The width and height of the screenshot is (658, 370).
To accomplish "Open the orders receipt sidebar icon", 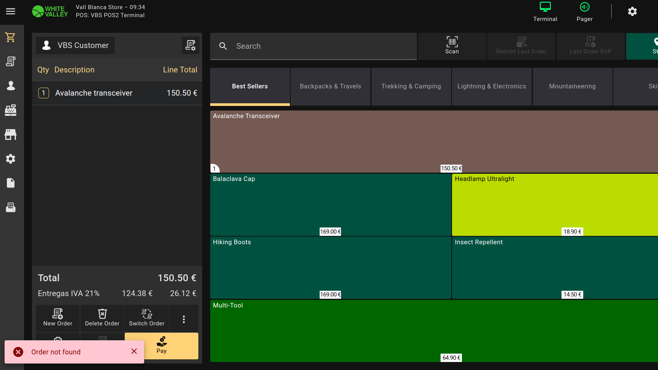I will click(11, 61).
